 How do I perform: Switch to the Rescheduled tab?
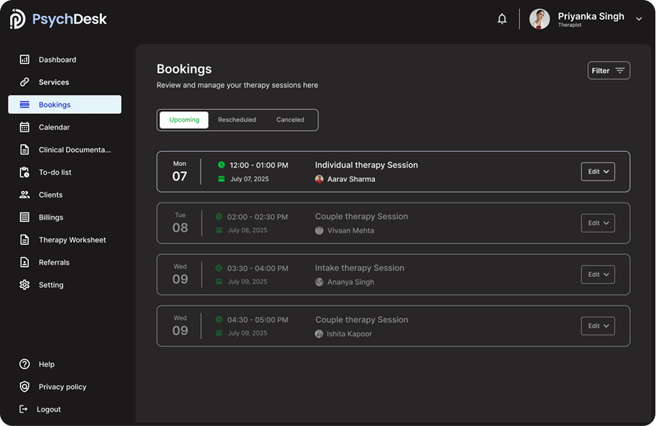(x=237, y=119)
